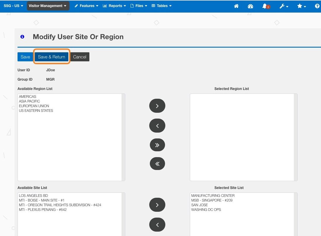This screenshot has height=236, width=321.
Task: Expand the Features menu
Action: pos(86,6)
